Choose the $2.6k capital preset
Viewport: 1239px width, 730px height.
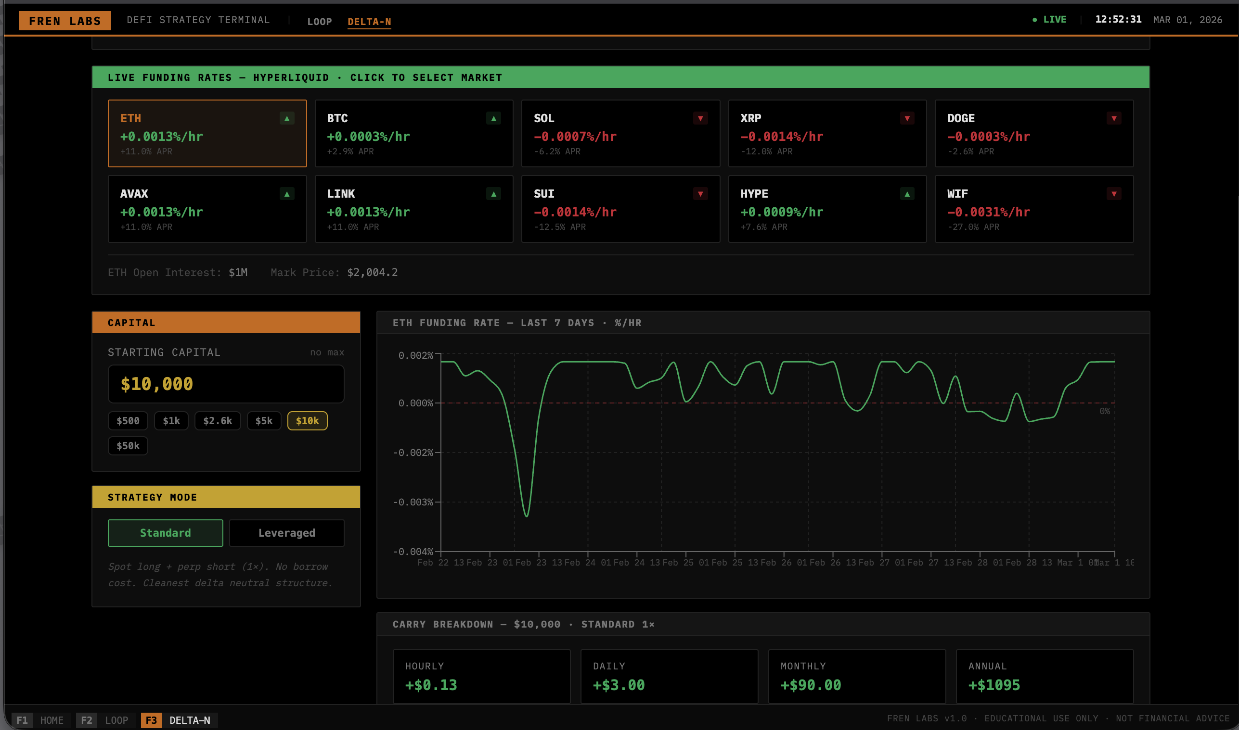point(218,421)
